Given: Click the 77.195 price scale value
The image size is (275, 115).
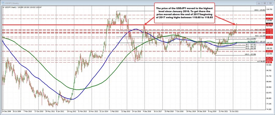Looking at the screenshot, I should 269,104.
